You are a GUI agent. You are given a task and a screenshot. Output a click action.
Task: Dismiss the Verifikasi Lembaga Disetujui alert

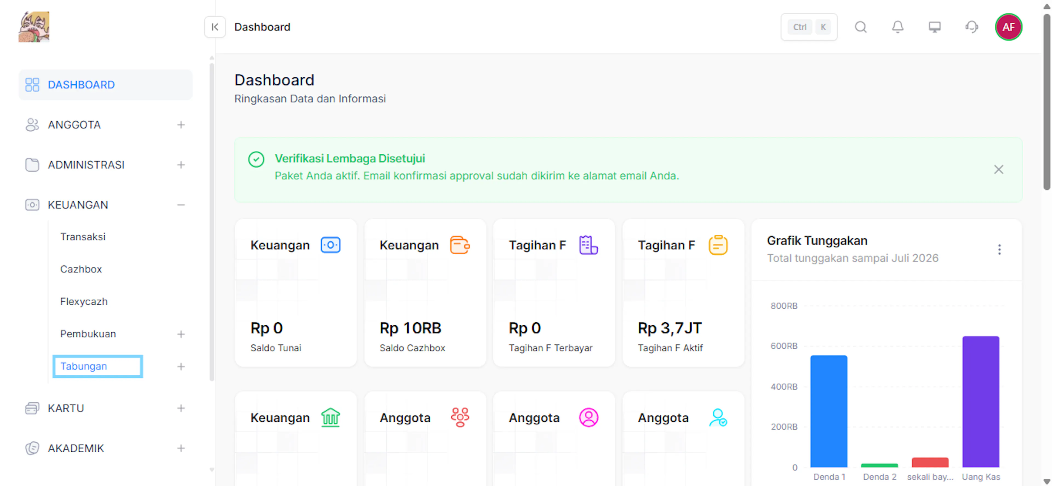pos(998,169)
